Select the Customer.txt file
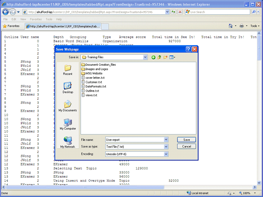263x197 pixels. (92, 82)
